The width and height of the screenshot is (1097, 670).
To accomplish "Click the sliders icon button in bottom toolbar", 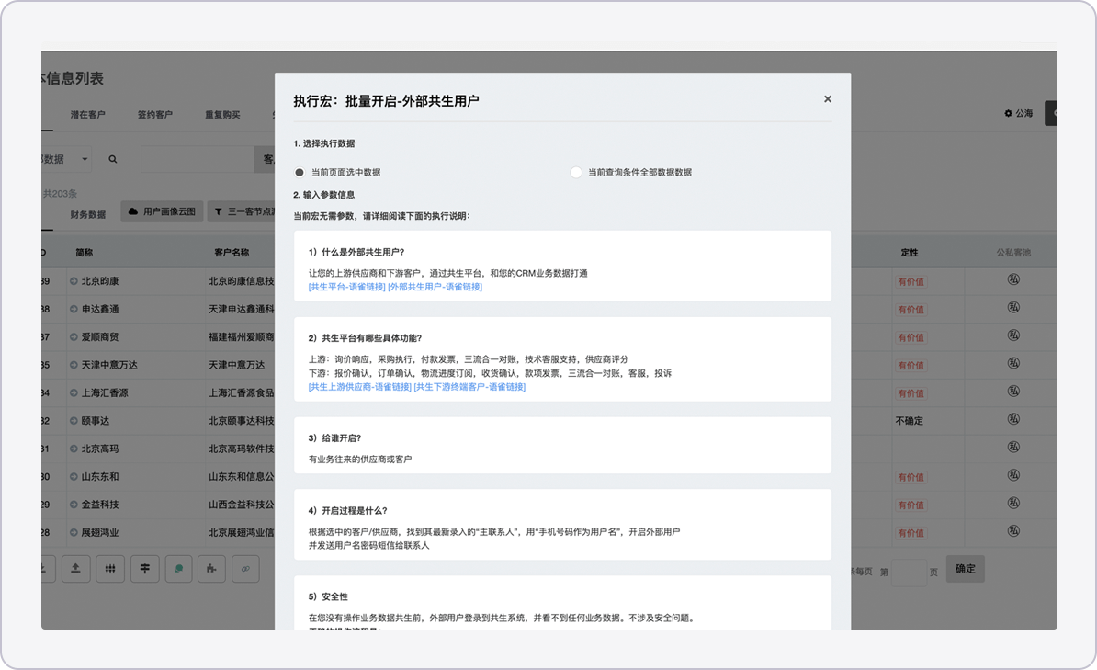I will [x=110, y=569].
